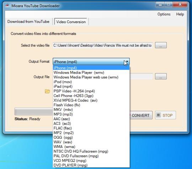The width and height of the screenshot is (192, 169).
Task: Browse for the input video file
Action: click(161, 45)
